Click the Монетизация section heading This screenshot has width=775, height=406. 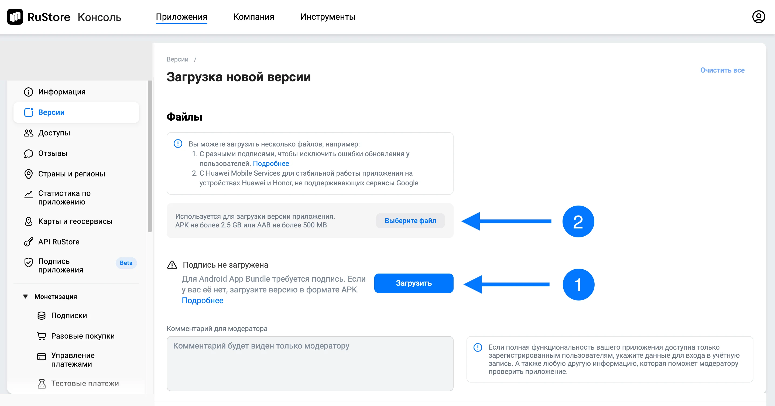click(56, 297)
